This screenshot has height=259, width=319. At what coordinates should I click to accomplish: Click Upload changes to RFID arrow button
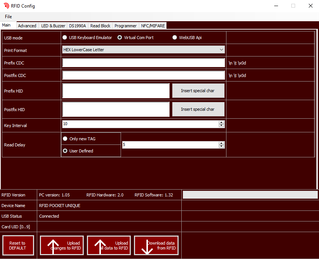click(x=62, y=245)
